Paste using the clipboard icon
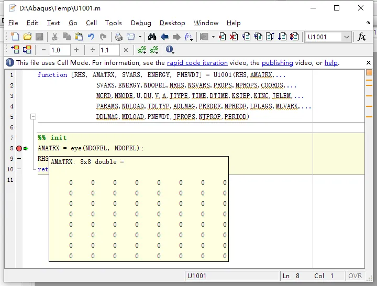Screen dimensions: 377x286 [79, 37]
